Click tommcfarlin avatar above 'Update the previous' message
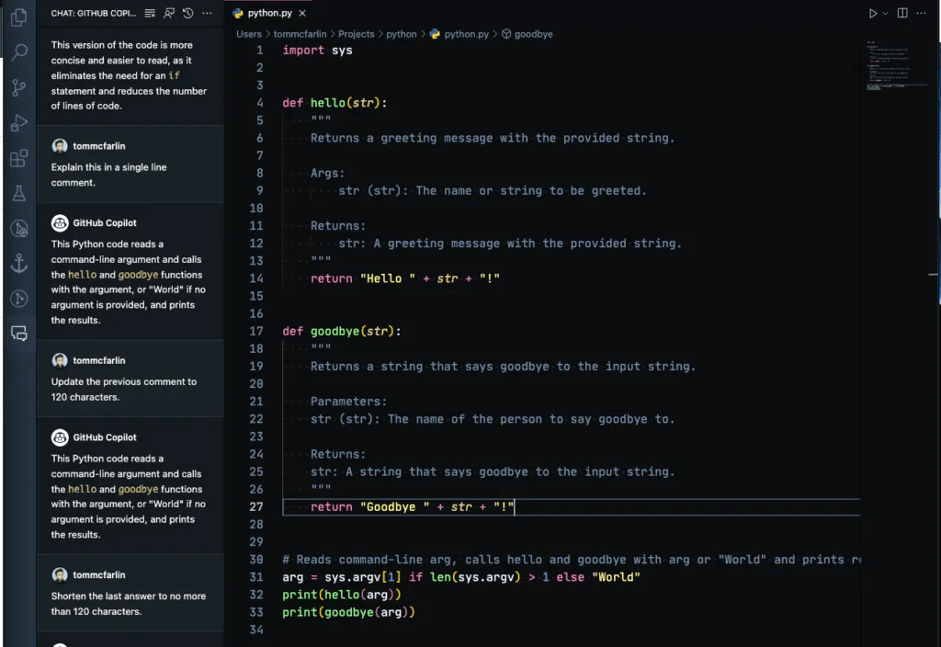Screen dimensions: 941x647 tap(60, 360)
